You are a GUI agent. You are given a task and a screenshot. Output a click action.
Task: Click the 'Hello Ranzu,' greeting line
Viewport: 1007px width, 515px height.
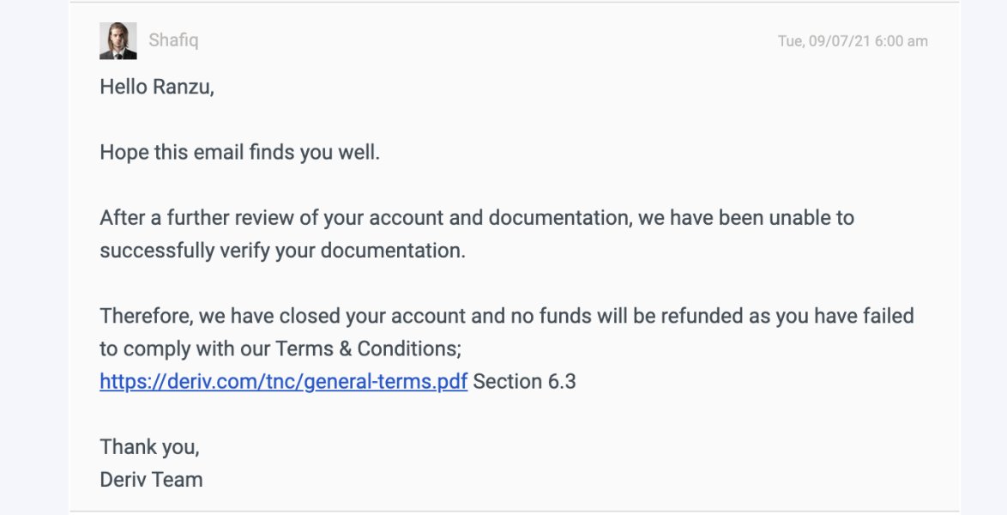[x=157, y=87]
